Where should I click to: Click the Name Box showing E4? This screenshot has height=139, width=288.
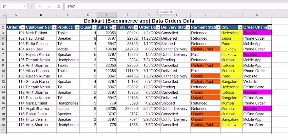coord(12,7)
